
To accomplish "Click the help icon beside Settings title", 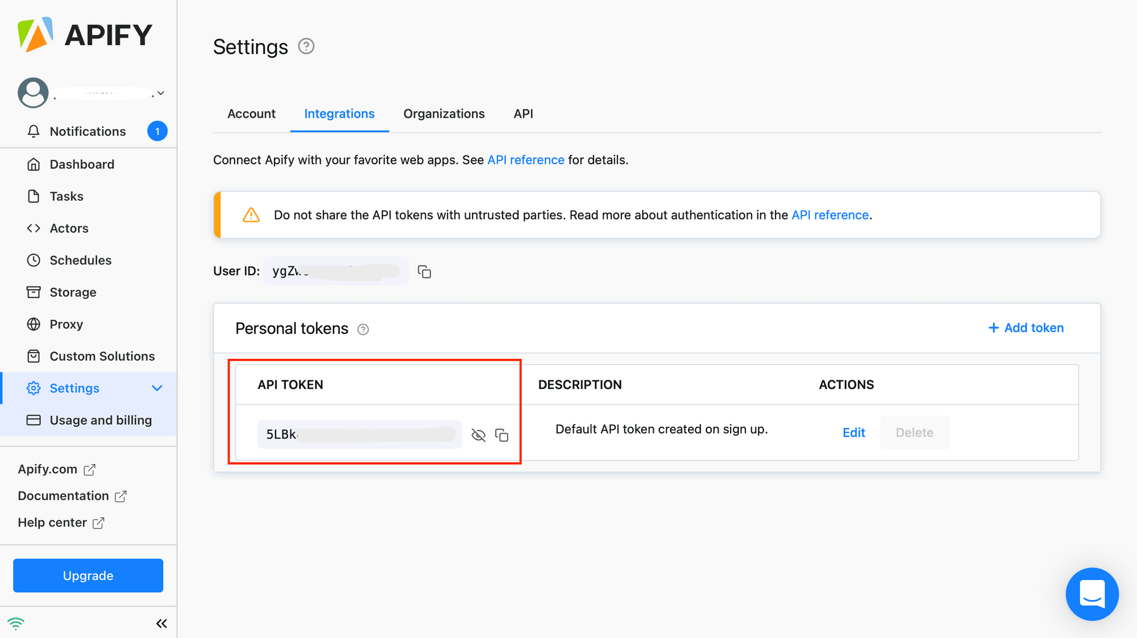I will click(x=306, y=46).
